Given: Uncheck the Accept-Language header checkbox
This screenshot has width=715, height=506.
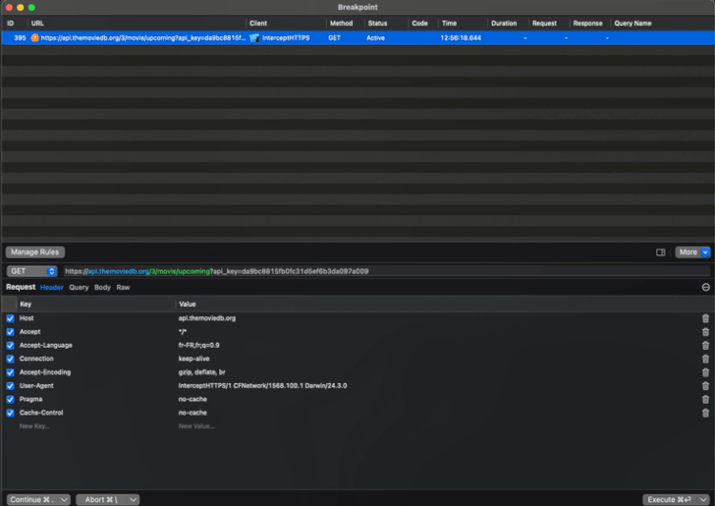Looking at the screenshot, I should [x=10, y=345].
